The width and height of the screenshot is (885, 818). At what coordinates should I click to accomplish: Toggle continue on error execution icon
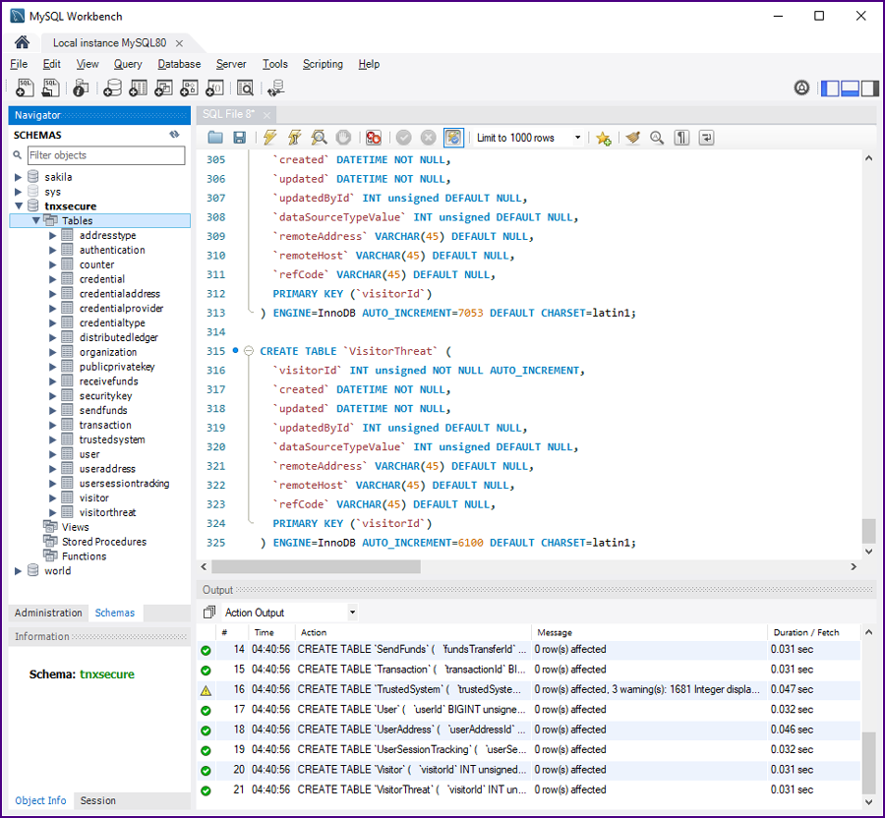click(x=373, y=137)
